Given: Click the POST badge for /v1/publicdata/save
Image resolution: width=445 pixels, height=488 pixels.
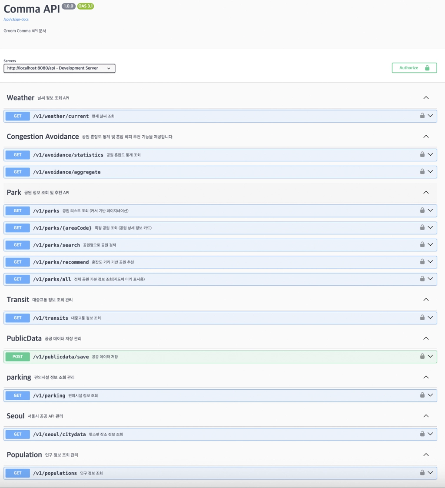Looking at the screenshot, I should tap(18, 357).
